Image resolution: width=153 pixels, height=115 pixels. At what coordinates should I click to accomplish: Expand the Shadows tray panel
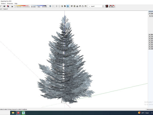151,42
